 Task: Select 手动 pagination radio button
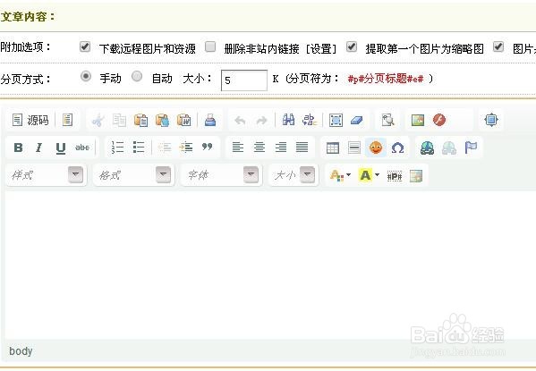tap(86, 76)
